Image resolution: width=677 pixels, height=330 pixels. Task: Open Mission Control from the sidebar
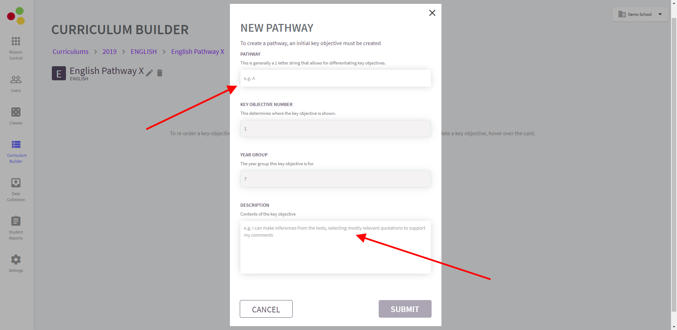(16, 42)
